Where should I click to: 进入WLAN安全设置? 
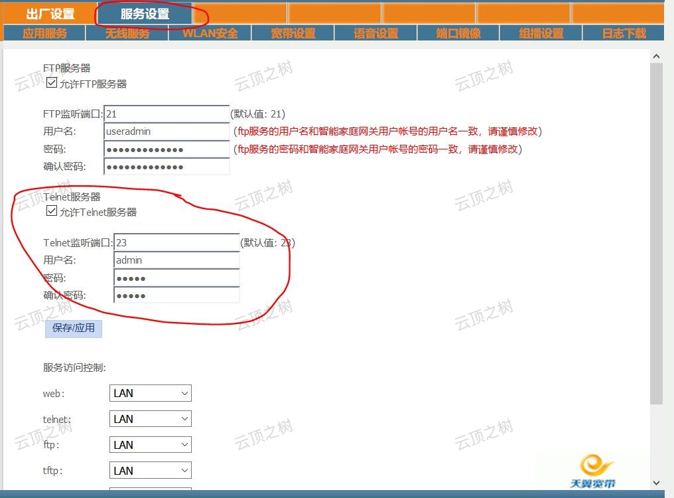(210, 32)
